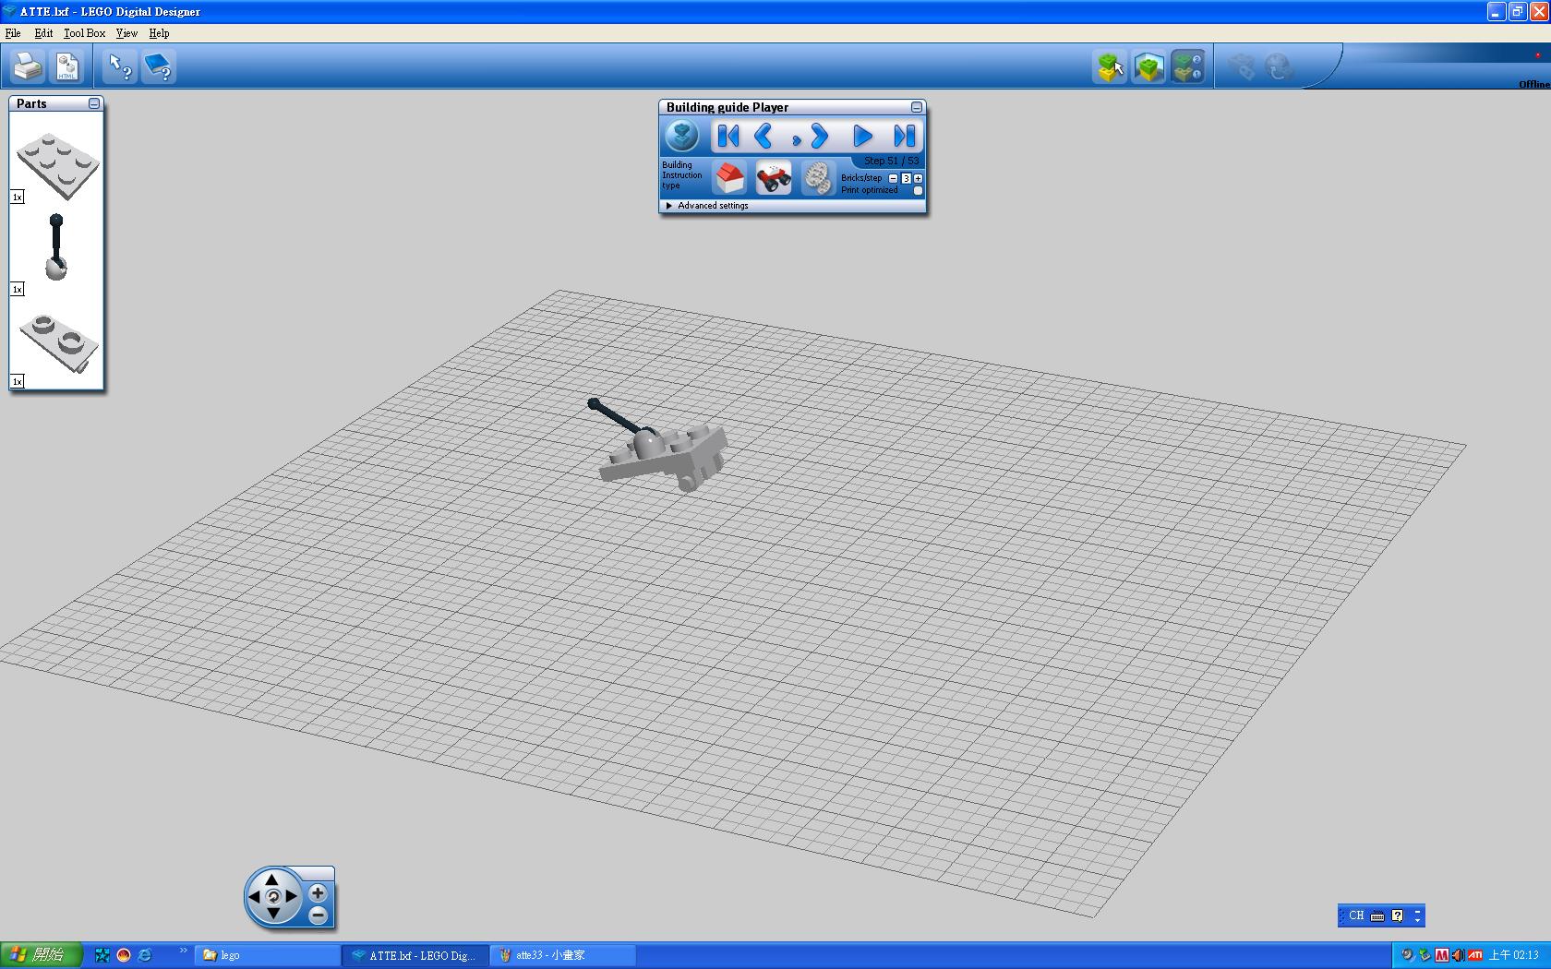Select the 1x2 plate with holes thumbnail

click(x=58, y=342)
